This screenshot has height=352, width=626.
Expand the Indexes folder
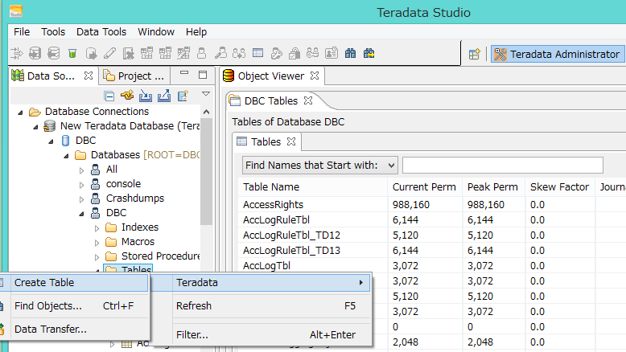pyautogui.click(x=97, y=228)
